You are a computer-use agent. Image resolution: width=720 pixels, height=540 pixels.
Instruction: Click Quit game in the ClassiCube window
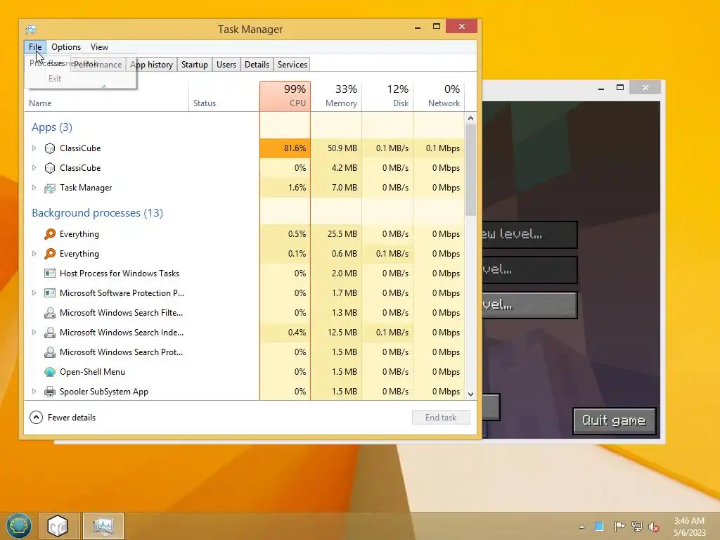tap(615, 420)
